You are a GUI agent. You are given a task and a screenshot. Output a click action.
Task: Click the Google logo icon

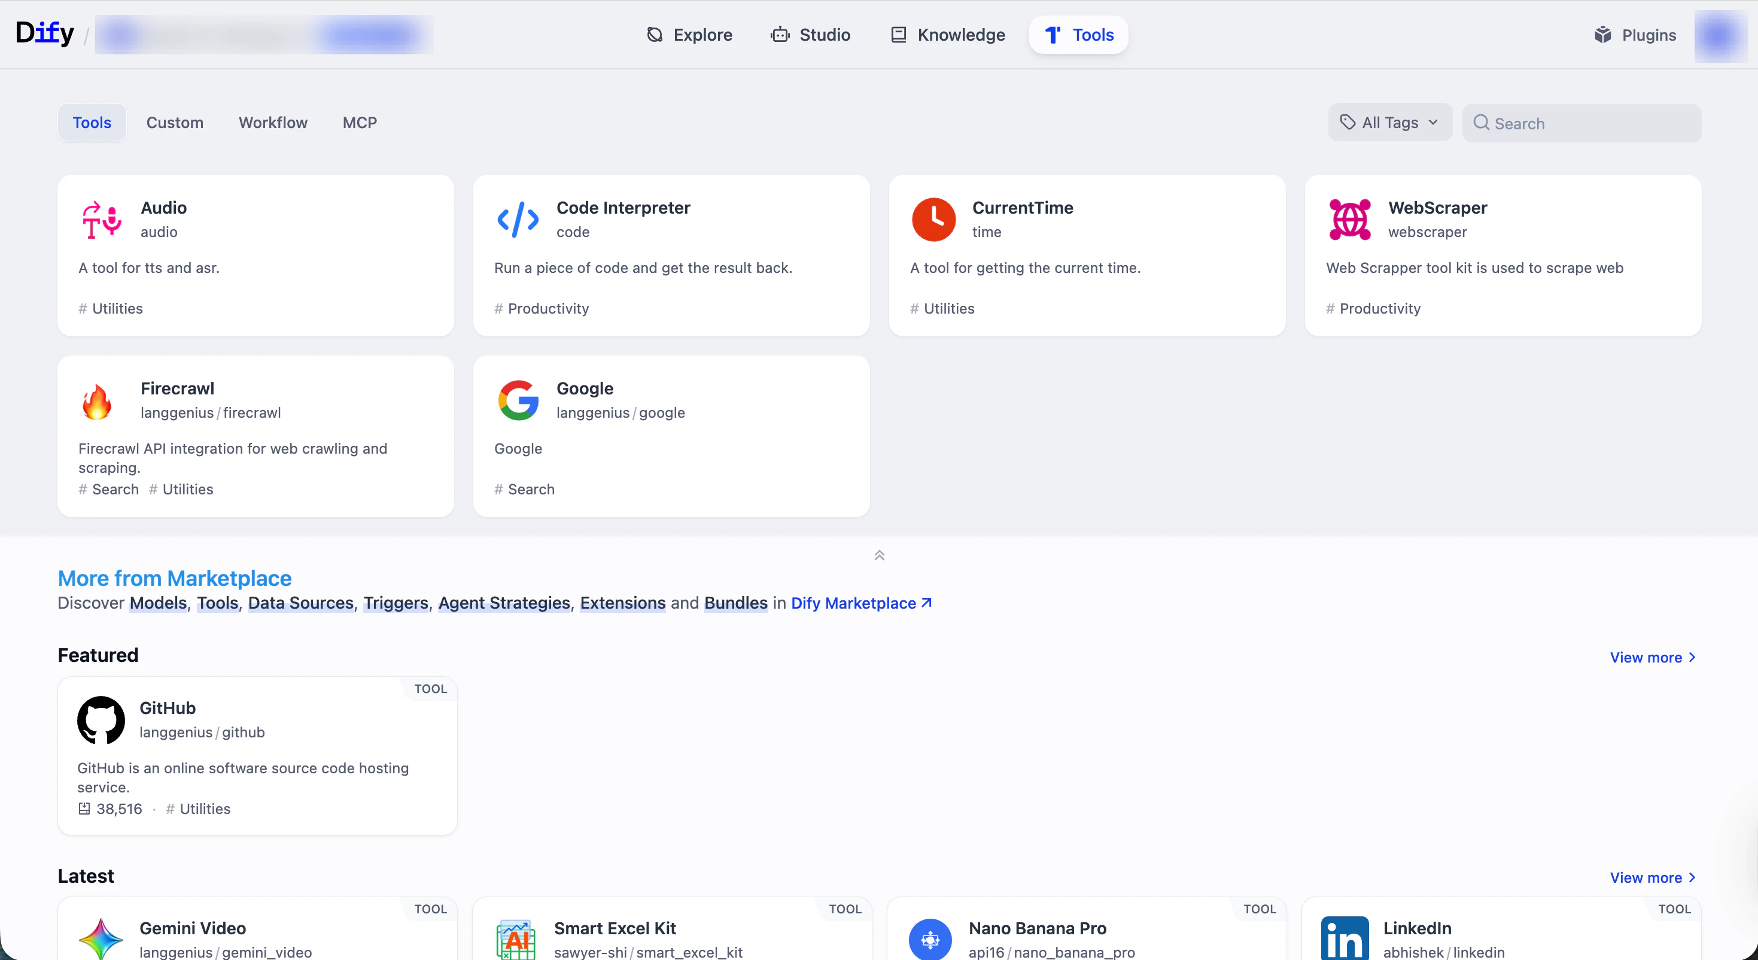tap(518, 401)
